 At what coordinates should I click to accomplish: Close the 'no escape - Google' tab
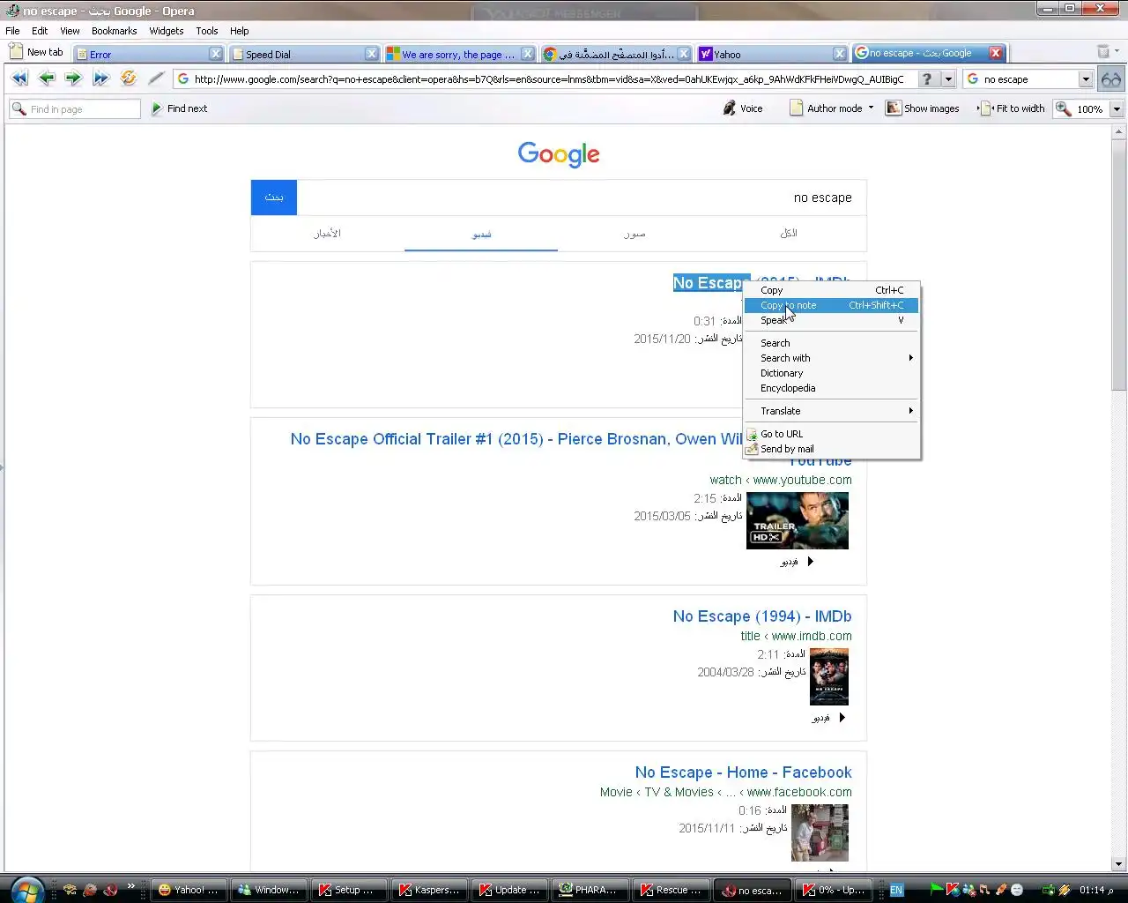pos(996,53)
